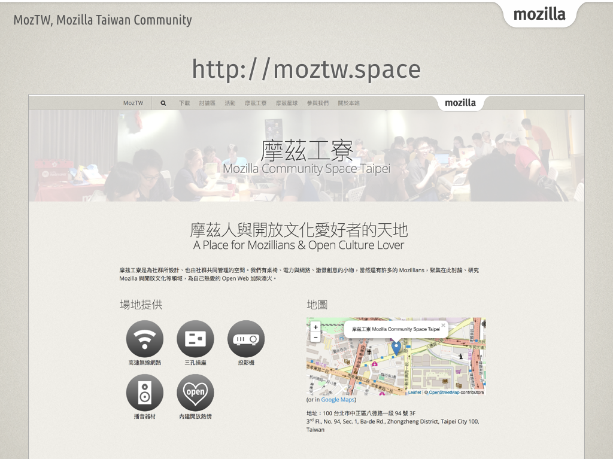Click the mozilla logo on the site navbar

coord(461,102)
